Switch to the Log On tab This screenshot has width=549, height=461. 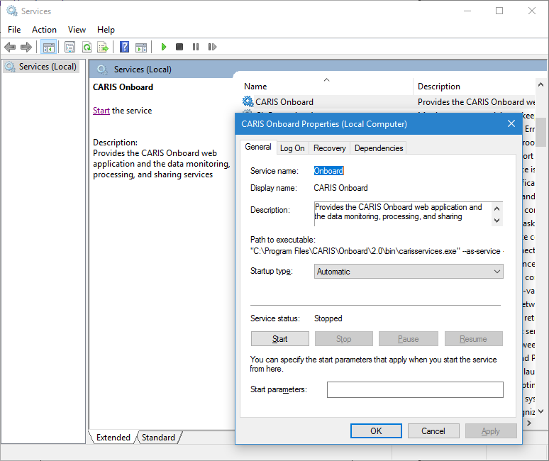coord(292,148)
